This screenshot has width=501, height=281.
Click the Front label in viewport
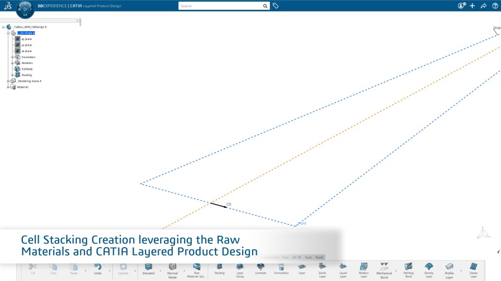tap(302, 223)
